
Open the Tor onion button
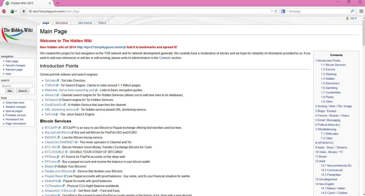[x=13, y=11]
